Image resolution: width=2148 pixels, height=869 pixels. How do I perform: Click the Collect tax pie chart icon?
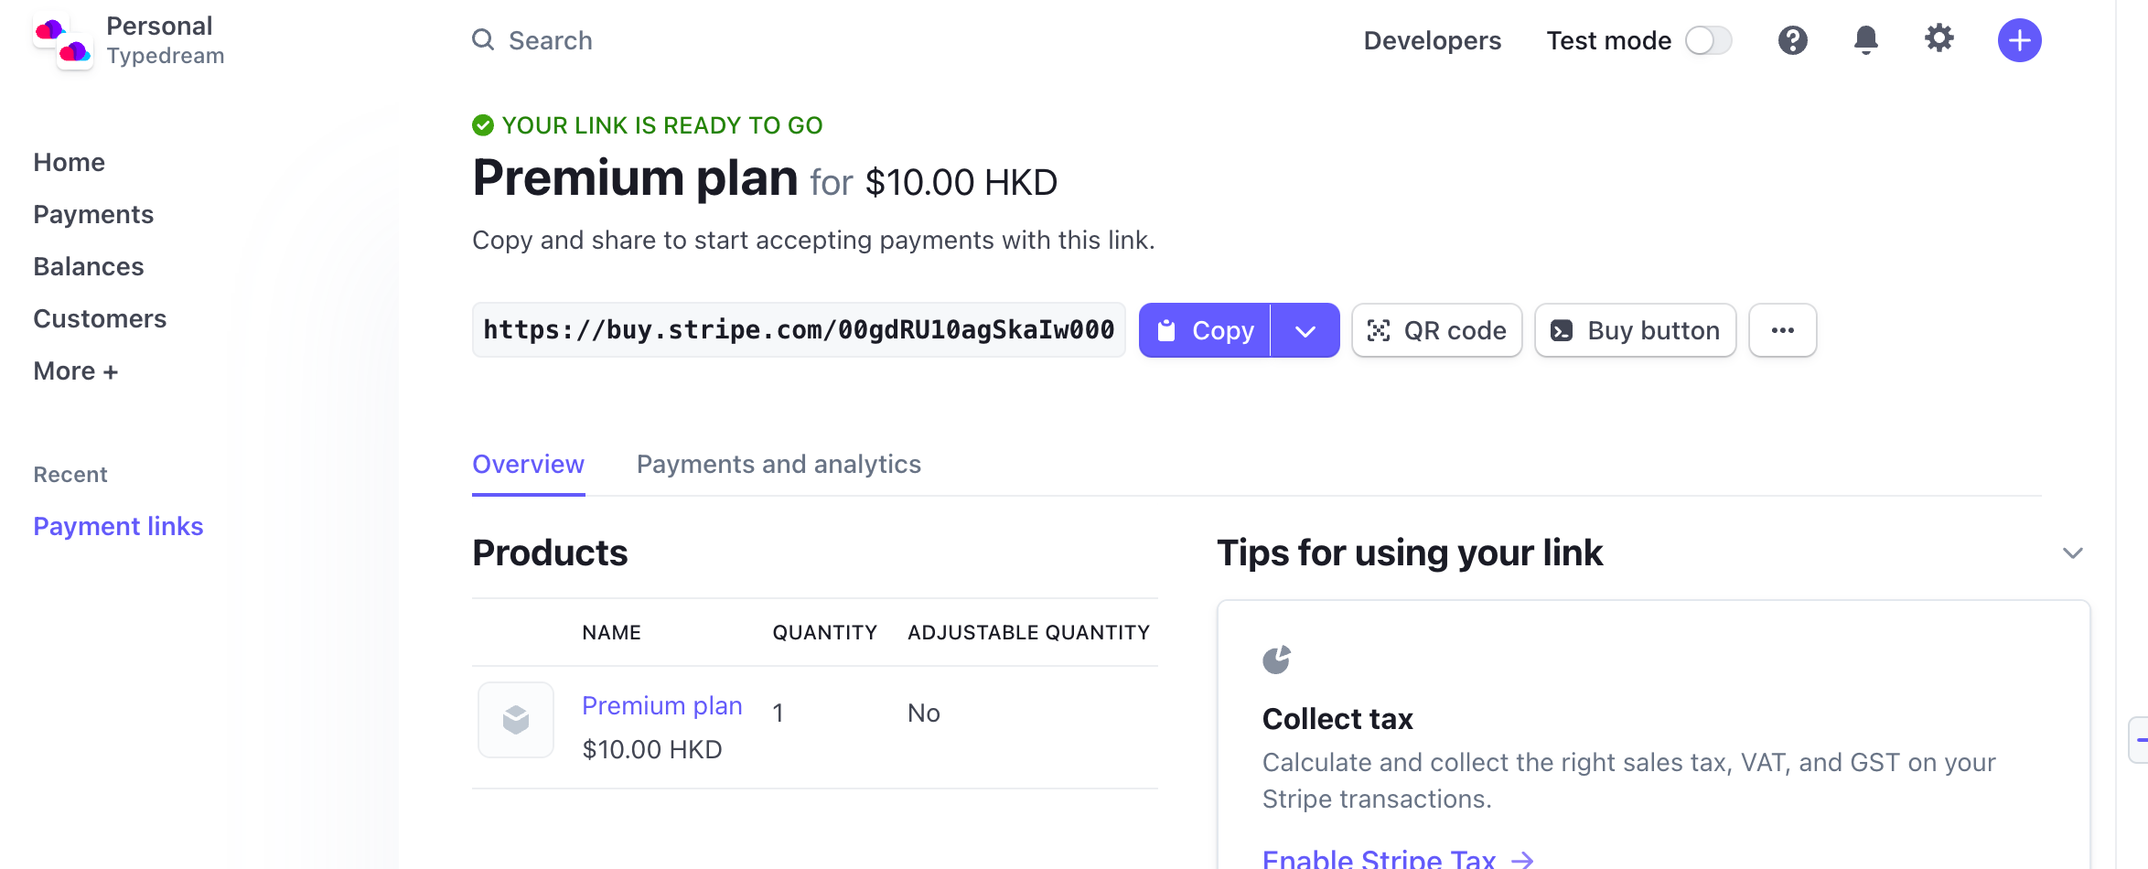(x=1276, y=660)
